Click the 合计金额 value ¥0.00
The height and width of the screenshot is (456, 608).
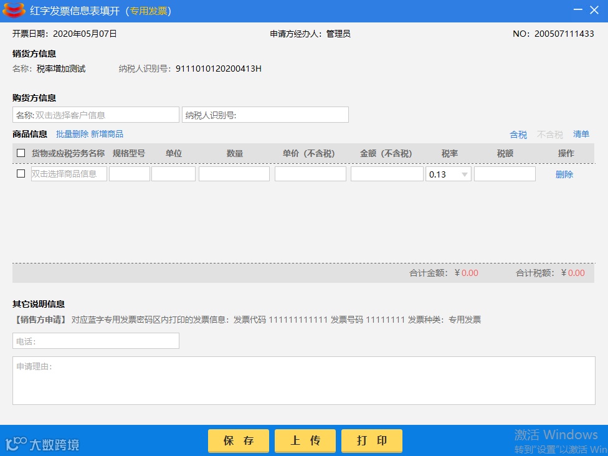pyautogui.click(x=466, y=273)
